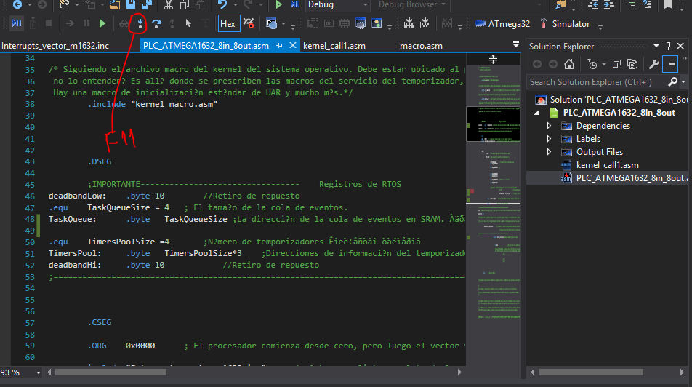Click the Open File folder icon
692x387 pixels.
[115, 5]
